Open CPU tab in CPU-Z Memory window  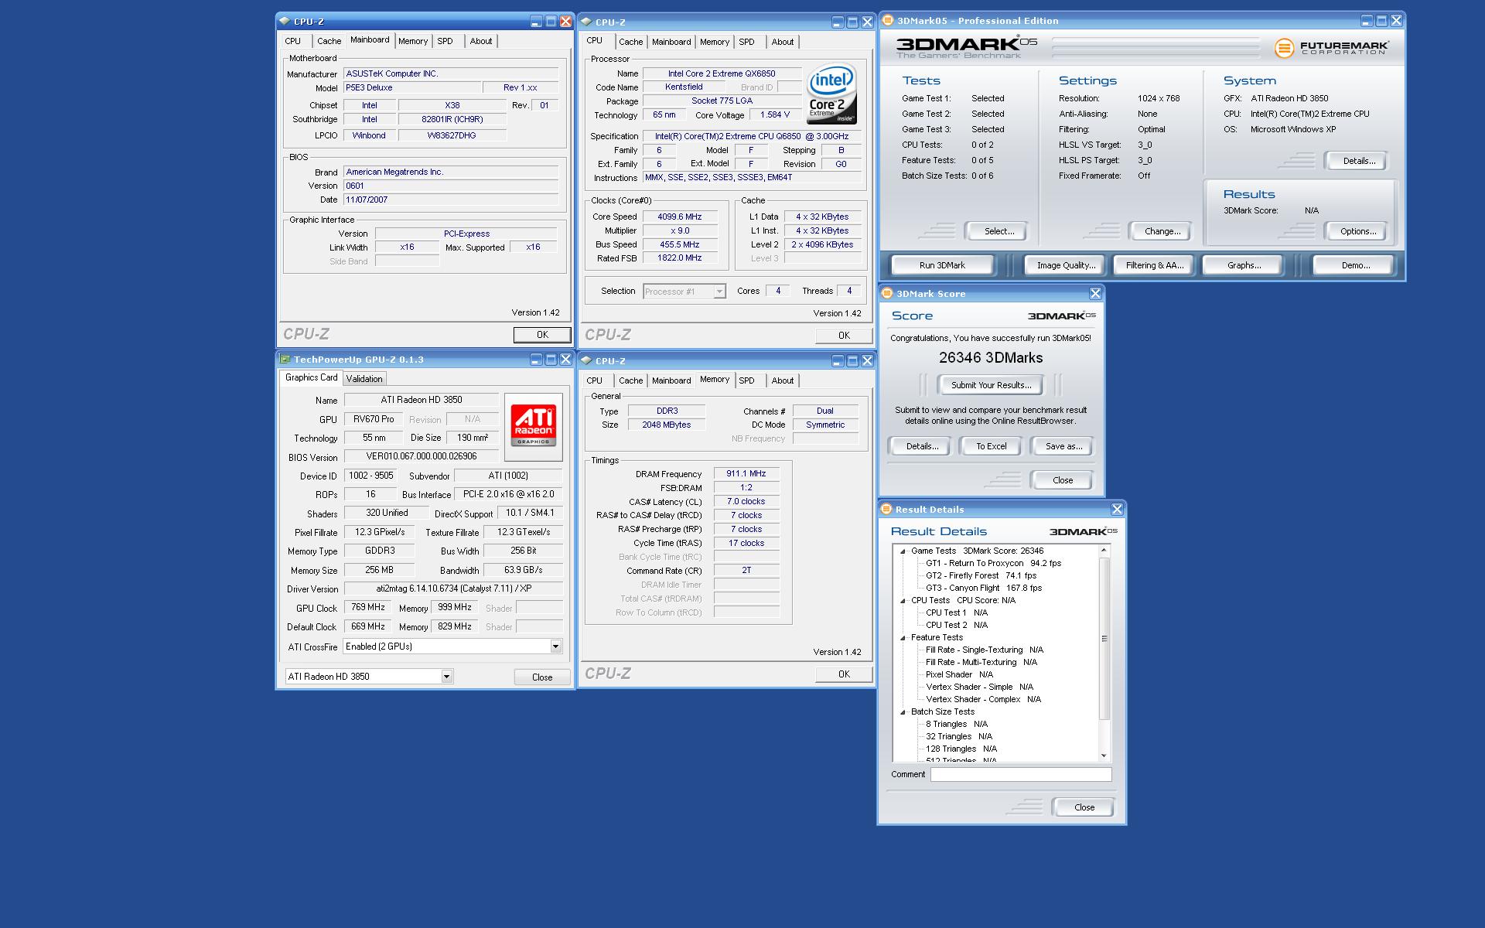pyautogui.click(x=594, y=380)
